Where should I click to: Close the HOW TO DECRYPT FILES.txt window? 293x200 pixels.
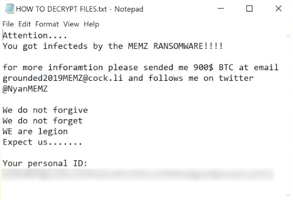click(278, 9)
